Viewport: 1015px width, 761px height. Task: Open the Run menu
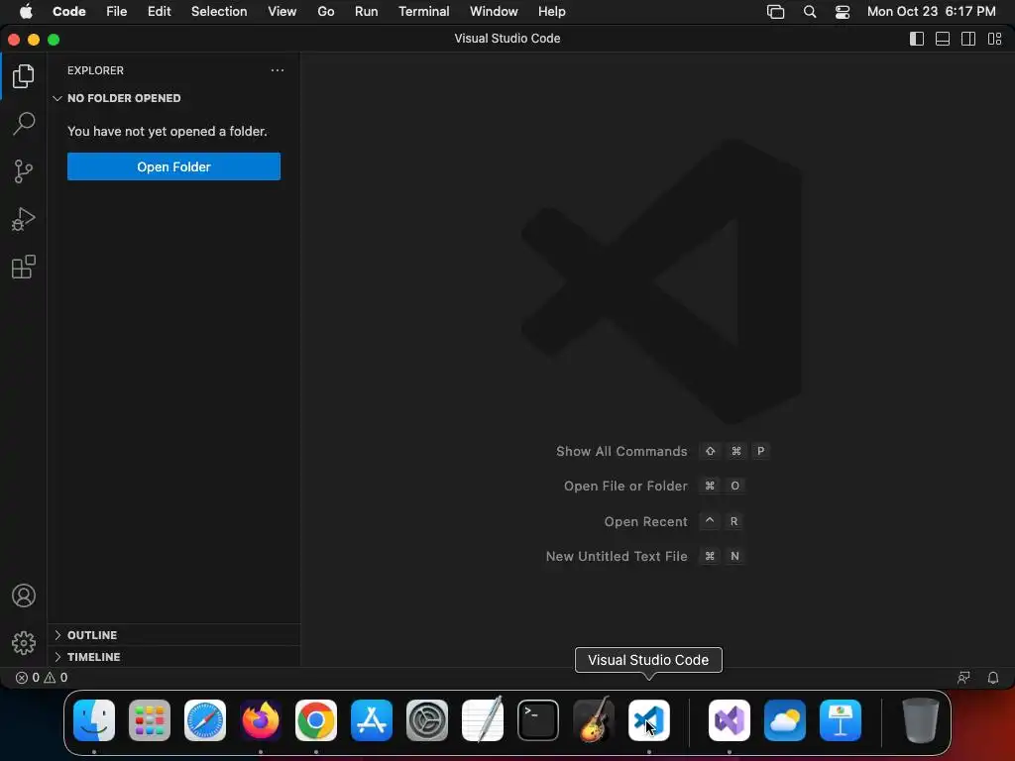366,12
